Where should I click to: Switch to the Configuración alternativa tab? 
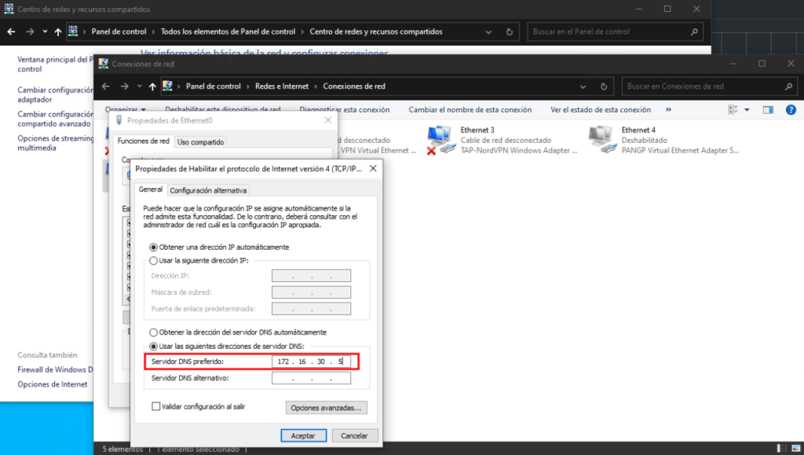pyautogui.click(x=208, y=189)
